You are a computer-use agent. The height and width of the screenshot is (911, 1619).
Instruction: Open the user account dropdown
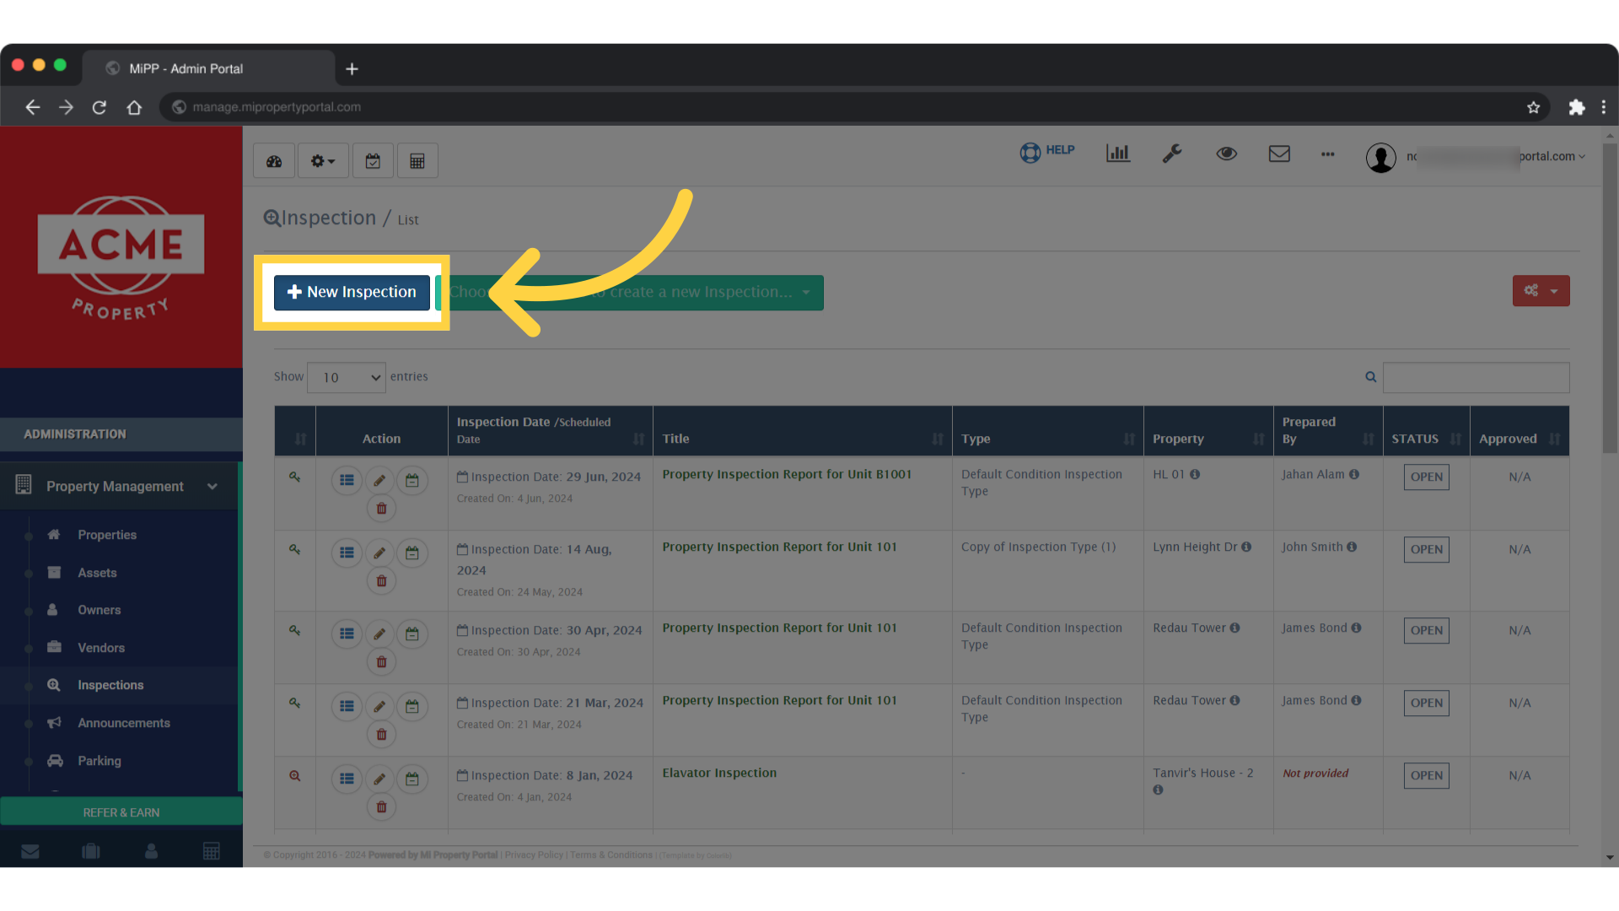click(1476, 157)
